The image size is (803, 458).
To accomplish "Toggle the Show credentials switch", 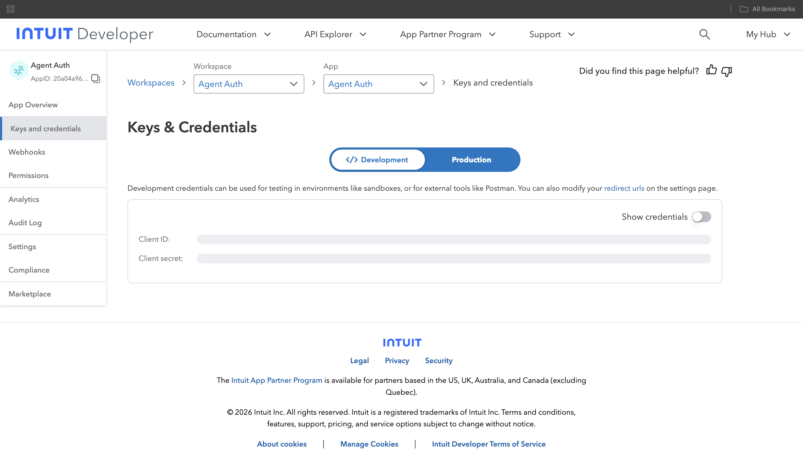I will coord(702,217).
